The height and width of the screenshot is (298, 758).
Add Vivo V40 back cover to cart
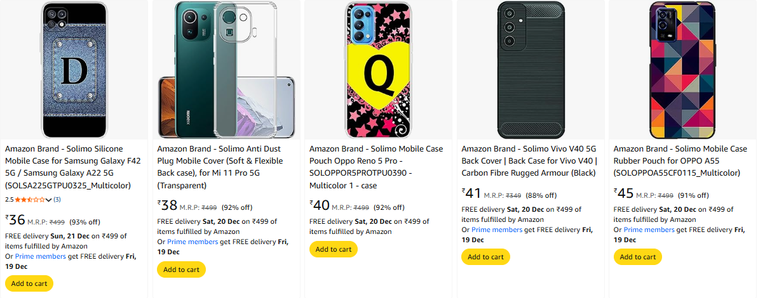[x=485, y=257]
